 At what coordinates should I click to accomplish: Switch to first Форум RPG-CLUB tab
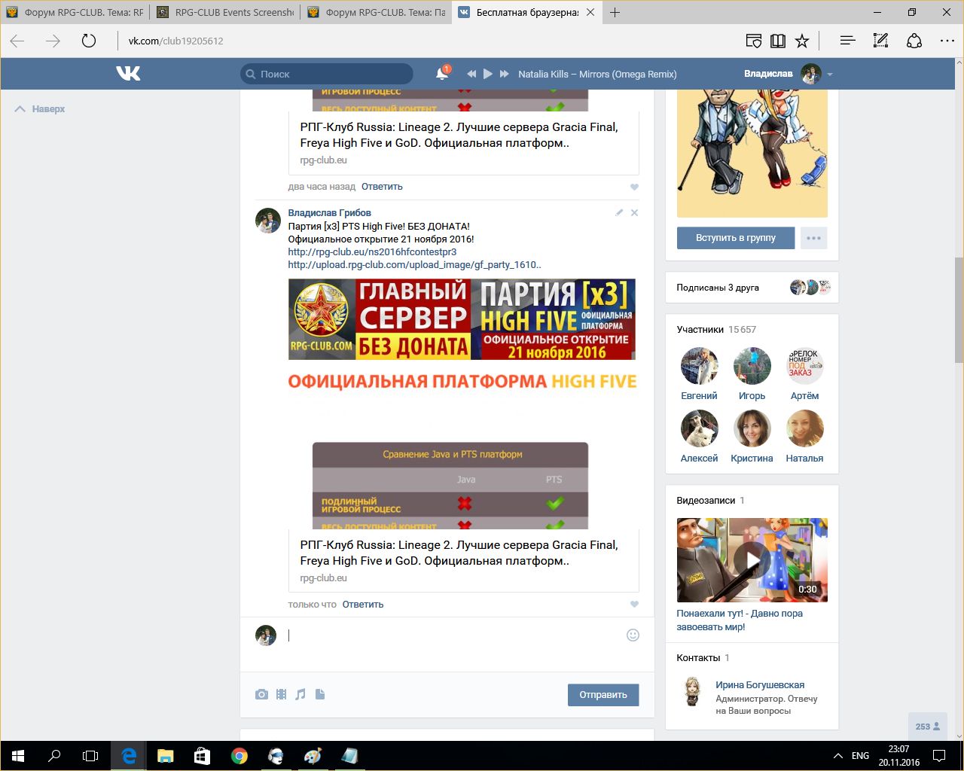75,12
